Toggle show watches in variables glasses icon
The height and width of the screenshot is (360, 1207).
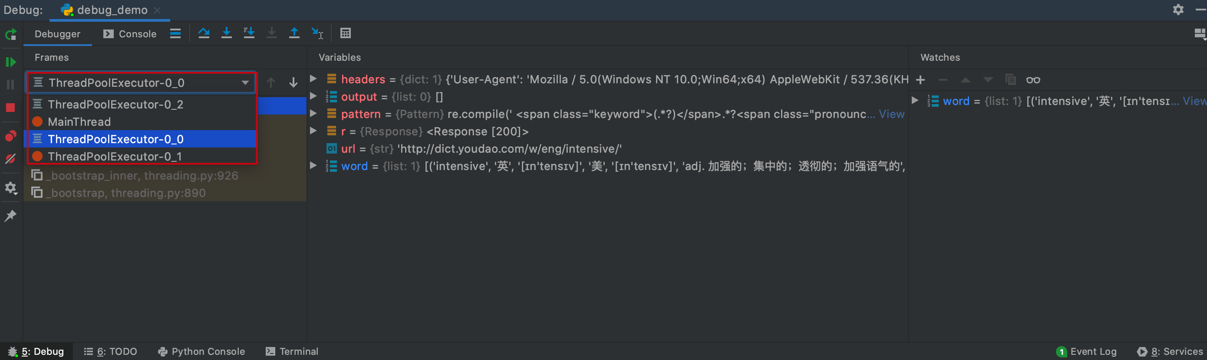(x=1033, y=80)
